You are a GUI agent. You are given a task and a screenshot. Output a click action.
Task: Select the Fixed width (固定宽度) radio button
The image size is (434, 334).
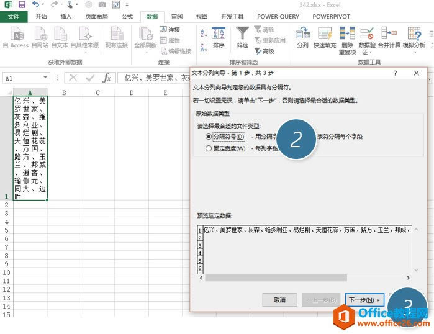(209, 149)
